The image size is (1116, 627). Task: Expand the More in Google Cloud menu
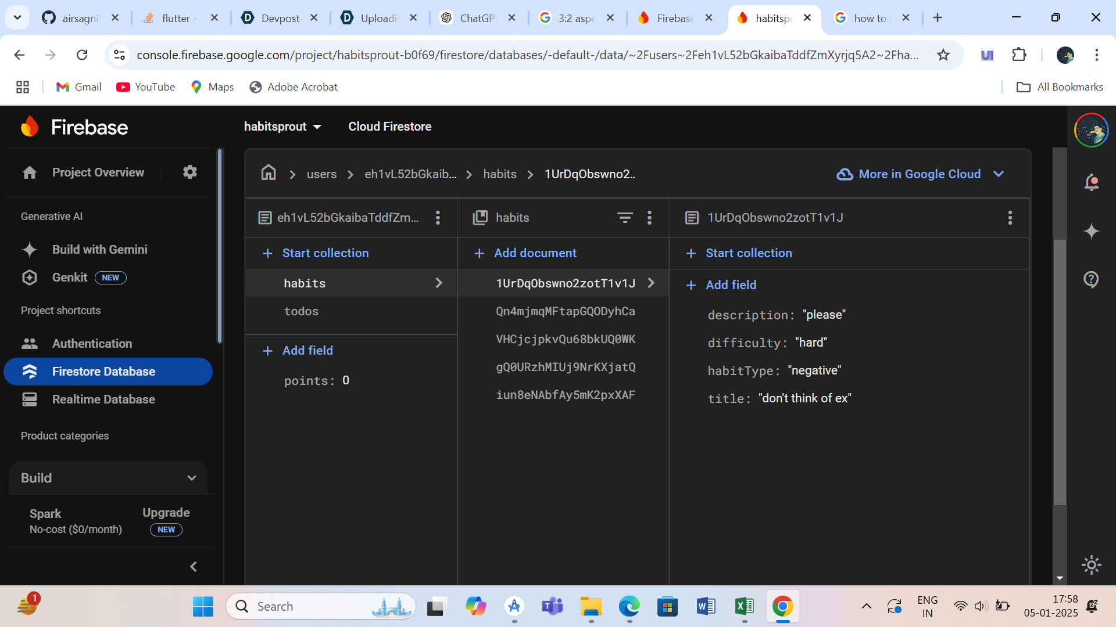920,174
